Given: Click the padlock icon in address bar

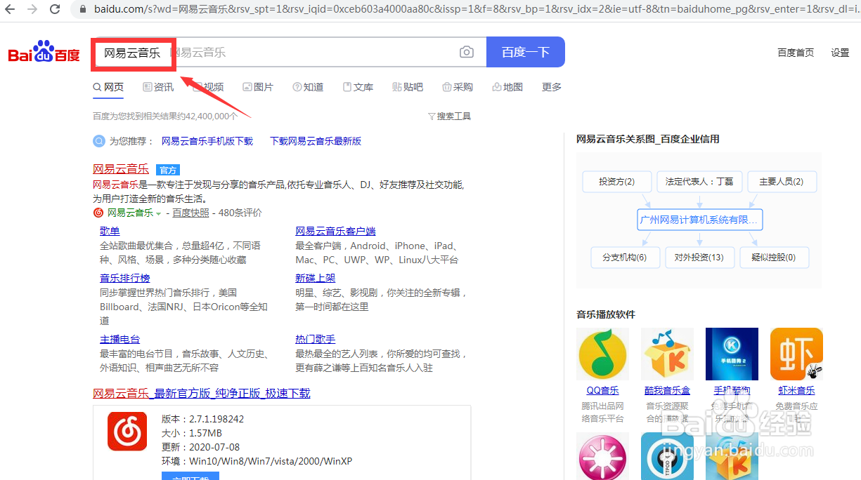Looking at the screenshot, I should [84, 10].
